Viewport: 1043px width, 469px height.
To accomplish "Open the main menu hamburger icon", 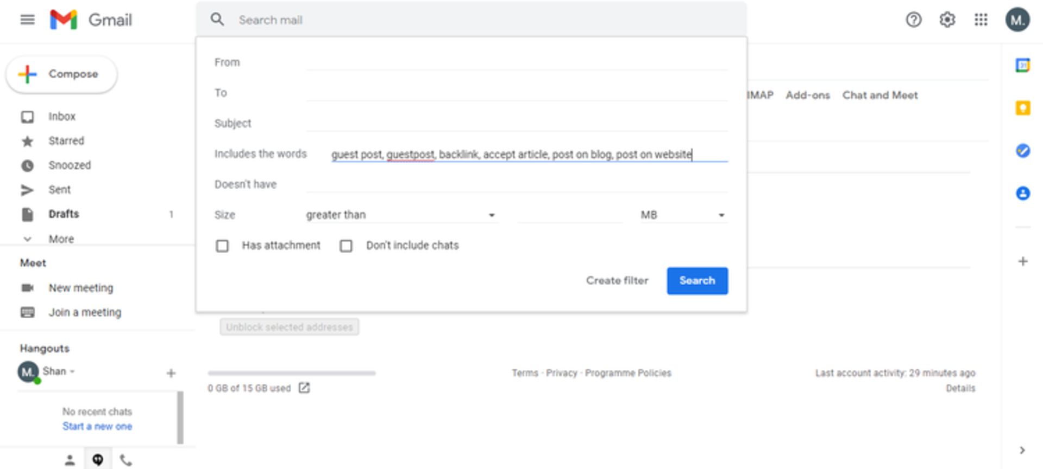I will click(27, 20).
